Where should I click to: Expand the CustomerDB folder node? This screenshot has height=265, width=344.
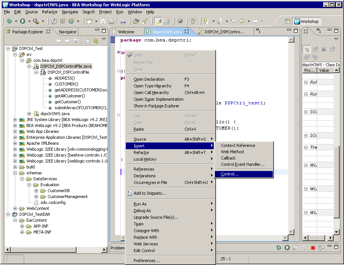(36, 191)
